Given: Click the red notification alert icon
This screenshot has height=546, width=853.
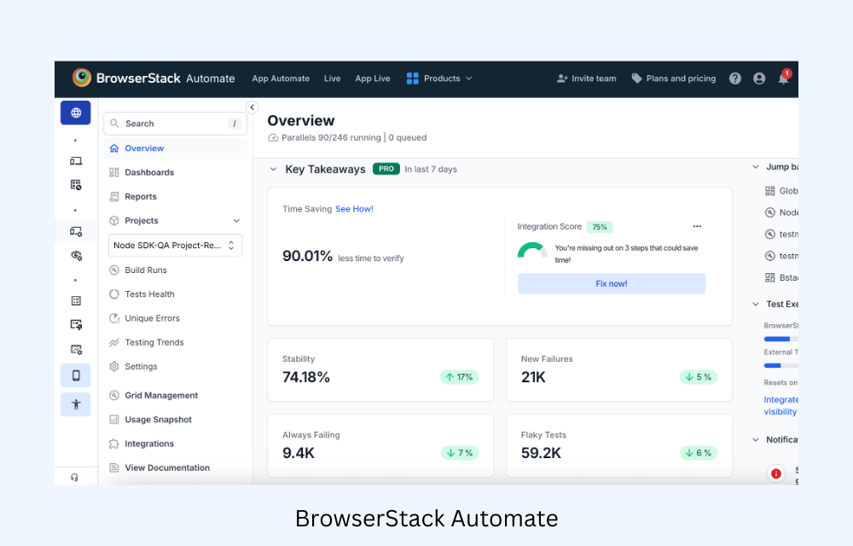Looking at the screenshot, I should tap(775, 473).
